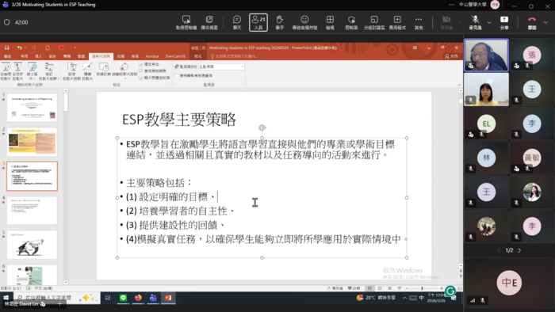The width and height of the screenshot is (555, 312).
Task: Open the microphone options dropdown arrow
Action: pos(489,22)
